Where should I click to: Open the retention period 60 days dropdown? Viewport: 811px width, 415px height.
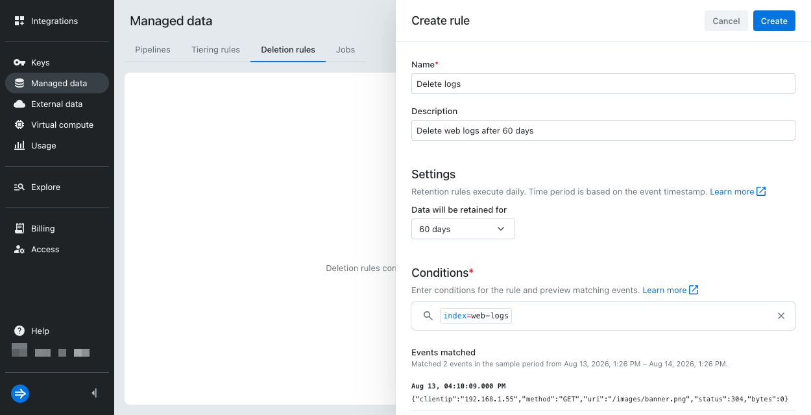463,229
